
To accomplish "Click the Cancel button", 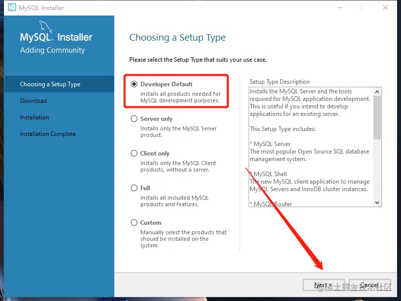I will tap(370, 285).
